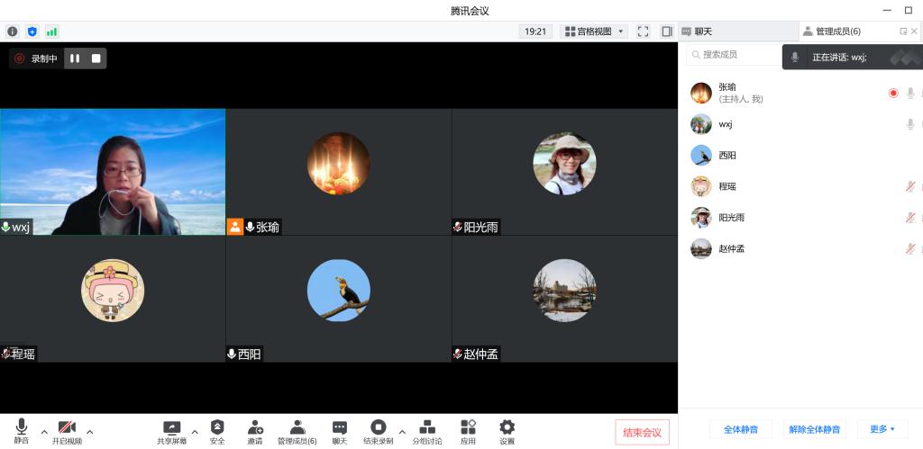Select member 阳光雨 in the list

coord(800,218)
